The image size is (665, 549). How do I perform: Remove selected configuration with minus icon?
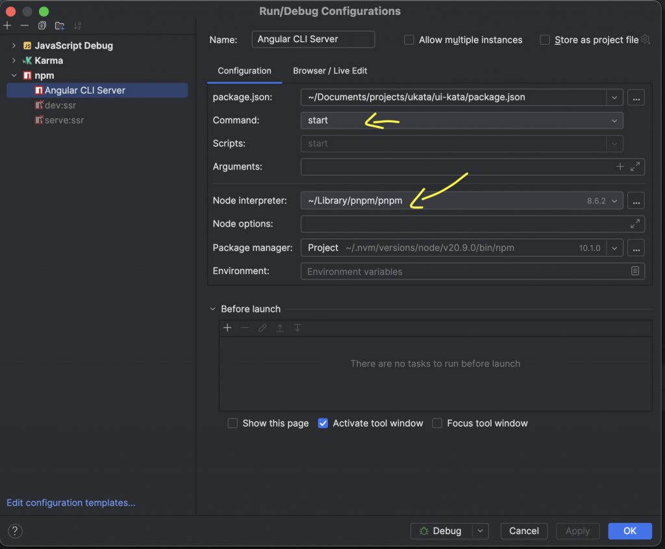click(x=25, y=25)
